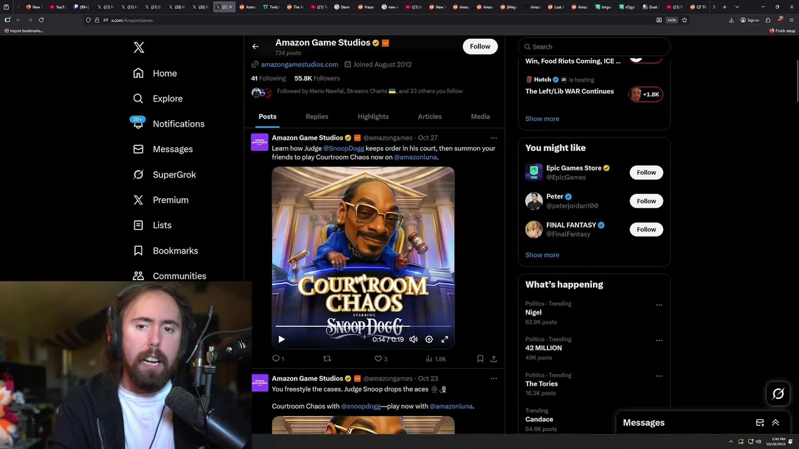
Task: Open more options on Oct 27 post
Action: (x=494, y=138)
